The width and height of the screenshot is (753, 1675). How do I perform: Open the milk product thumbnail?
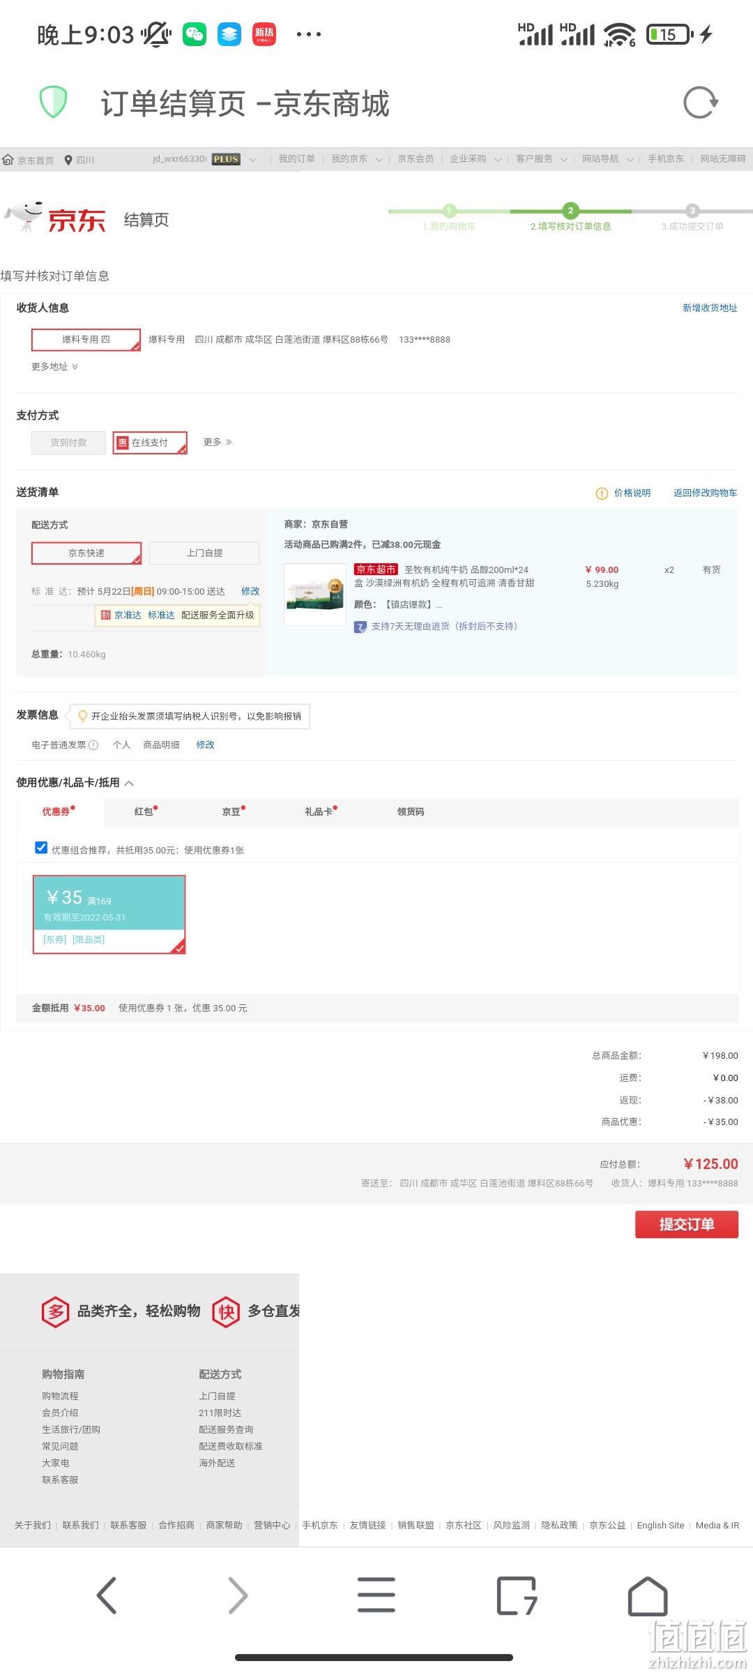pos(315,594)
